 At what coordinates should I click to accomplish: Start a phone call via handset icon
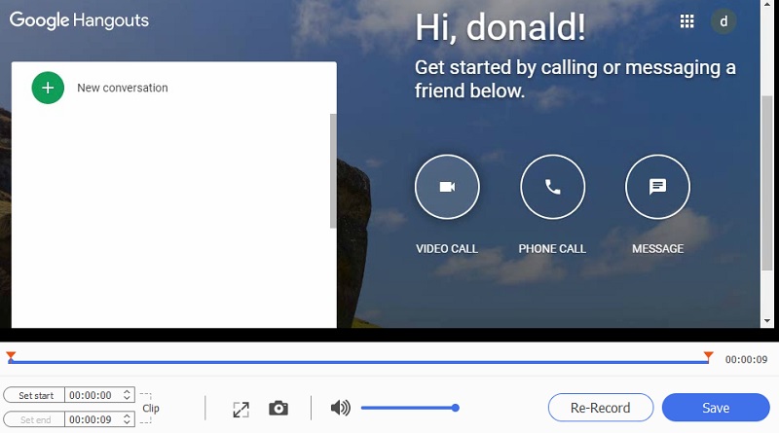(x=552, y=187)
